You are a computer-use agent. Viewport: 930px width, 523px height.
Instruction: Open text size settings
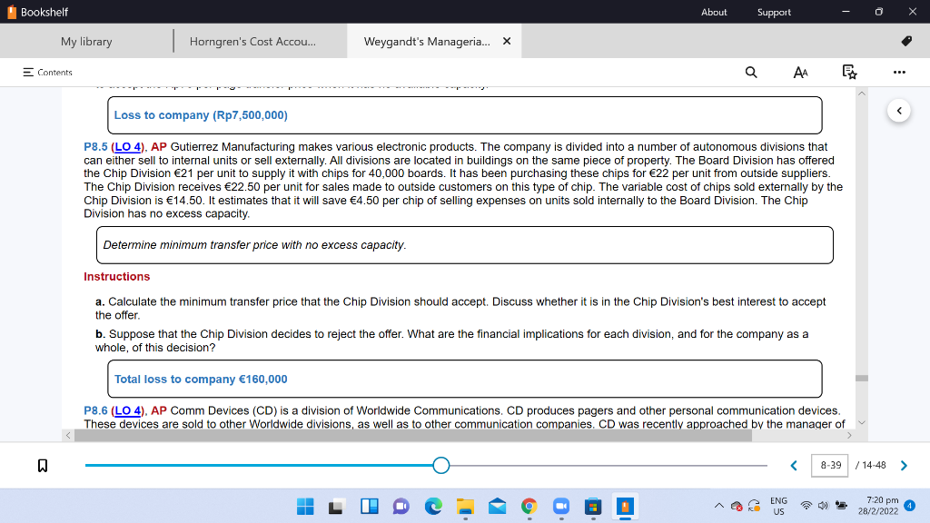click(800, 73)
